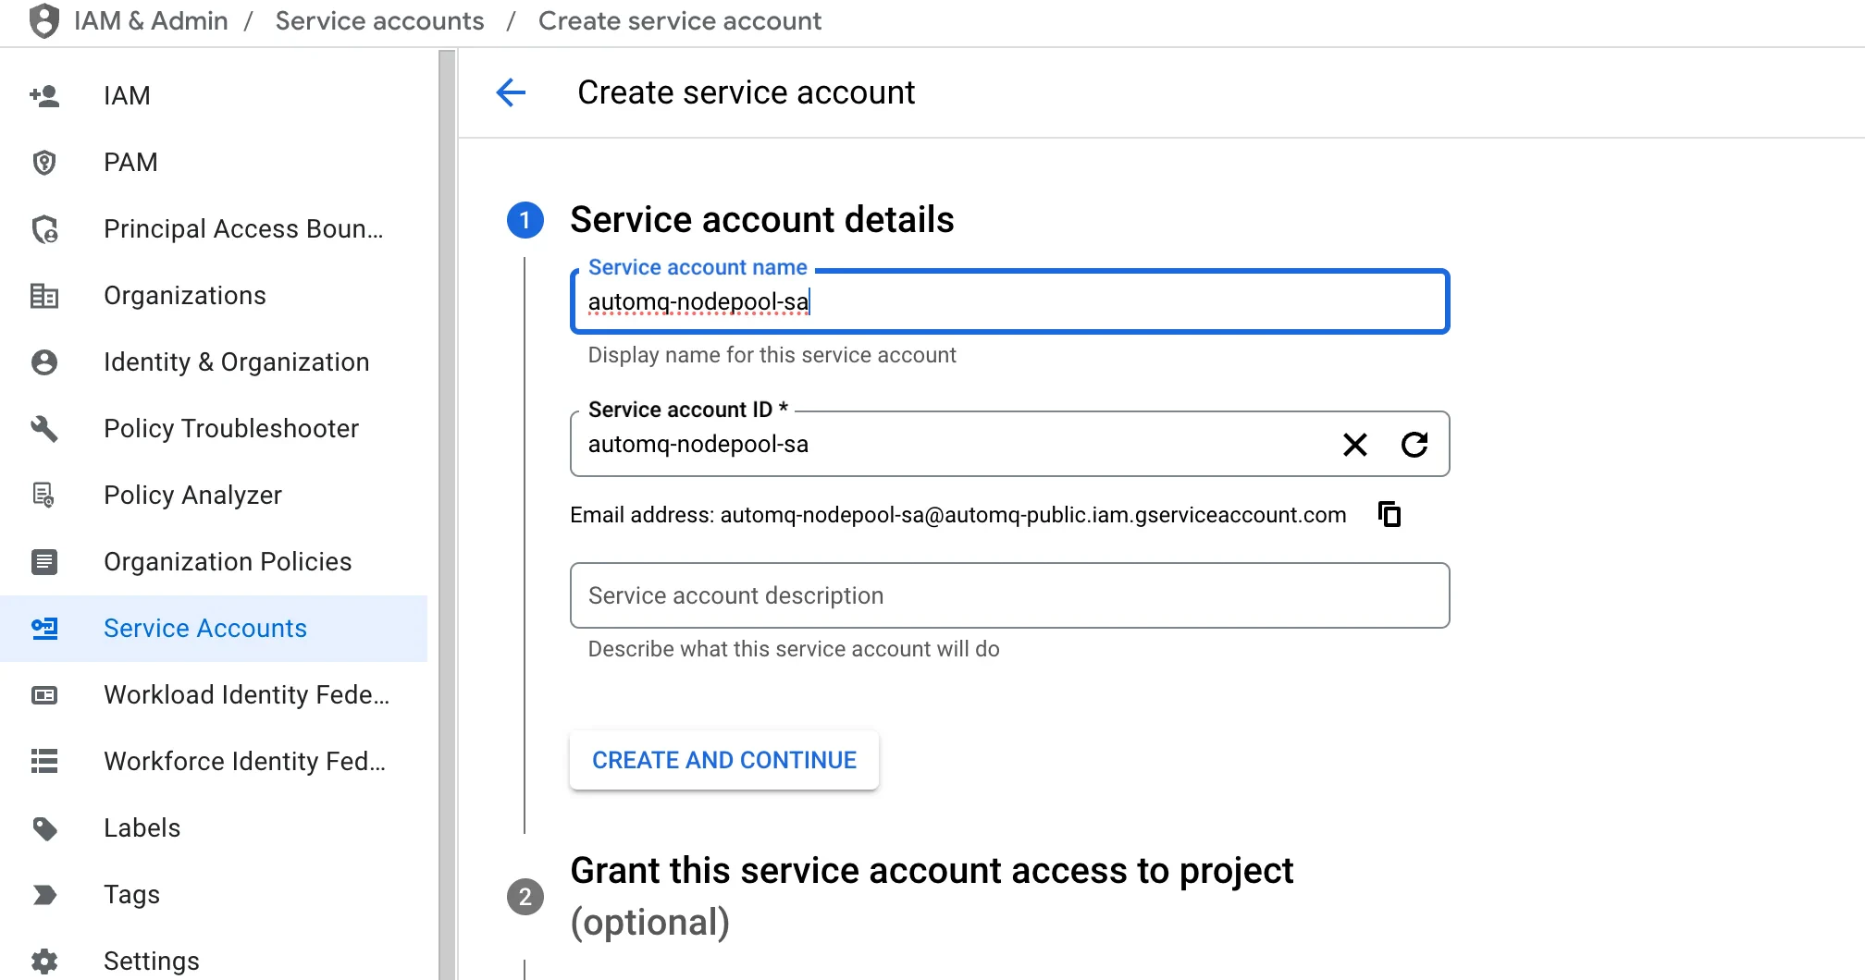Expand step 2 Grant access to project
The width and height of the screenshot is (1865, 980).
932,896
